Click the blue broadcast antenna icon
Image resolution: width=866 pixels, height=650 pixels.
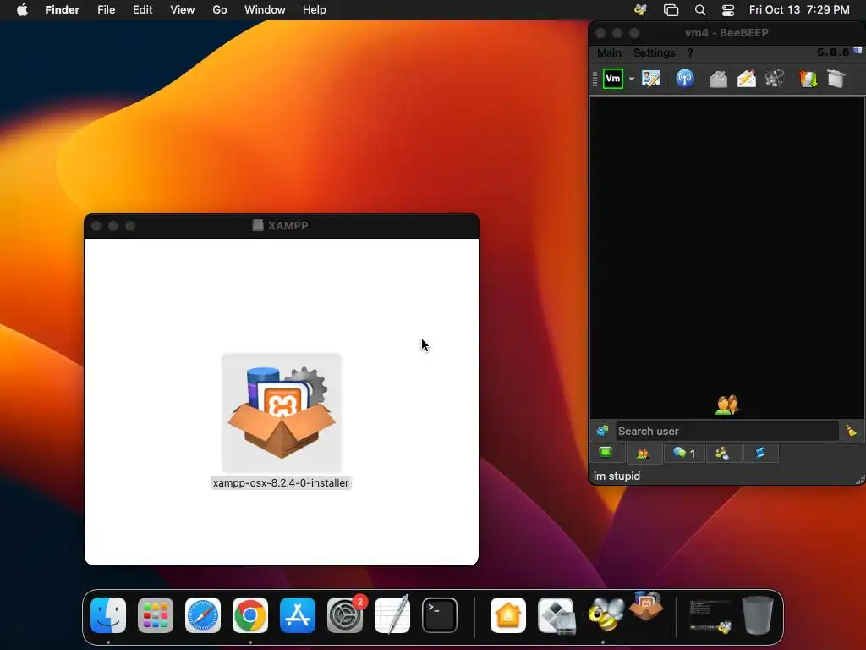tap(685, 79)
